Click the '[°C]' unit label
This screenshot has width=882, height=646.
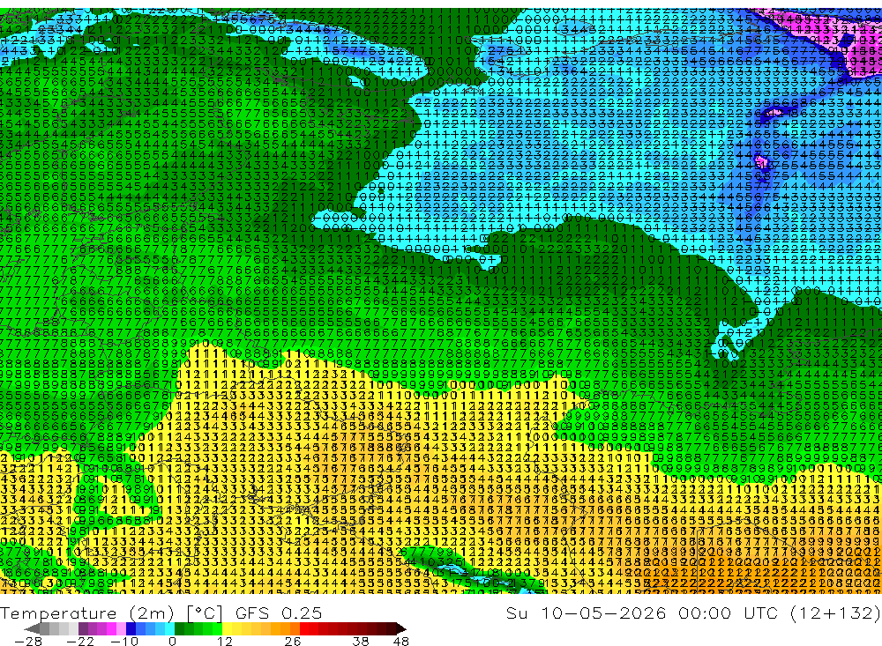[x=206, y=613]
